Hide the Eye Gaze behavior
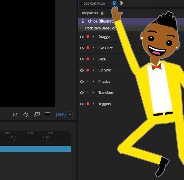Viewport: 184px width, 180px height. click(82, 48)
